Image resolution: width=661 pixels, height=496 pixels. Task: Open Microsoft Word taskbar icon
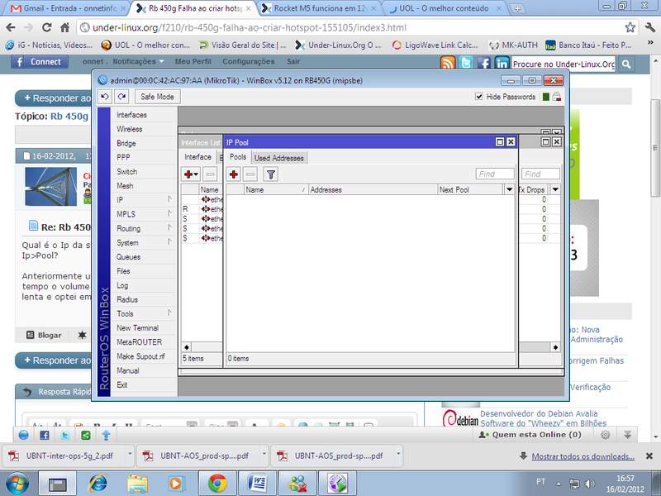coord(257,484)
